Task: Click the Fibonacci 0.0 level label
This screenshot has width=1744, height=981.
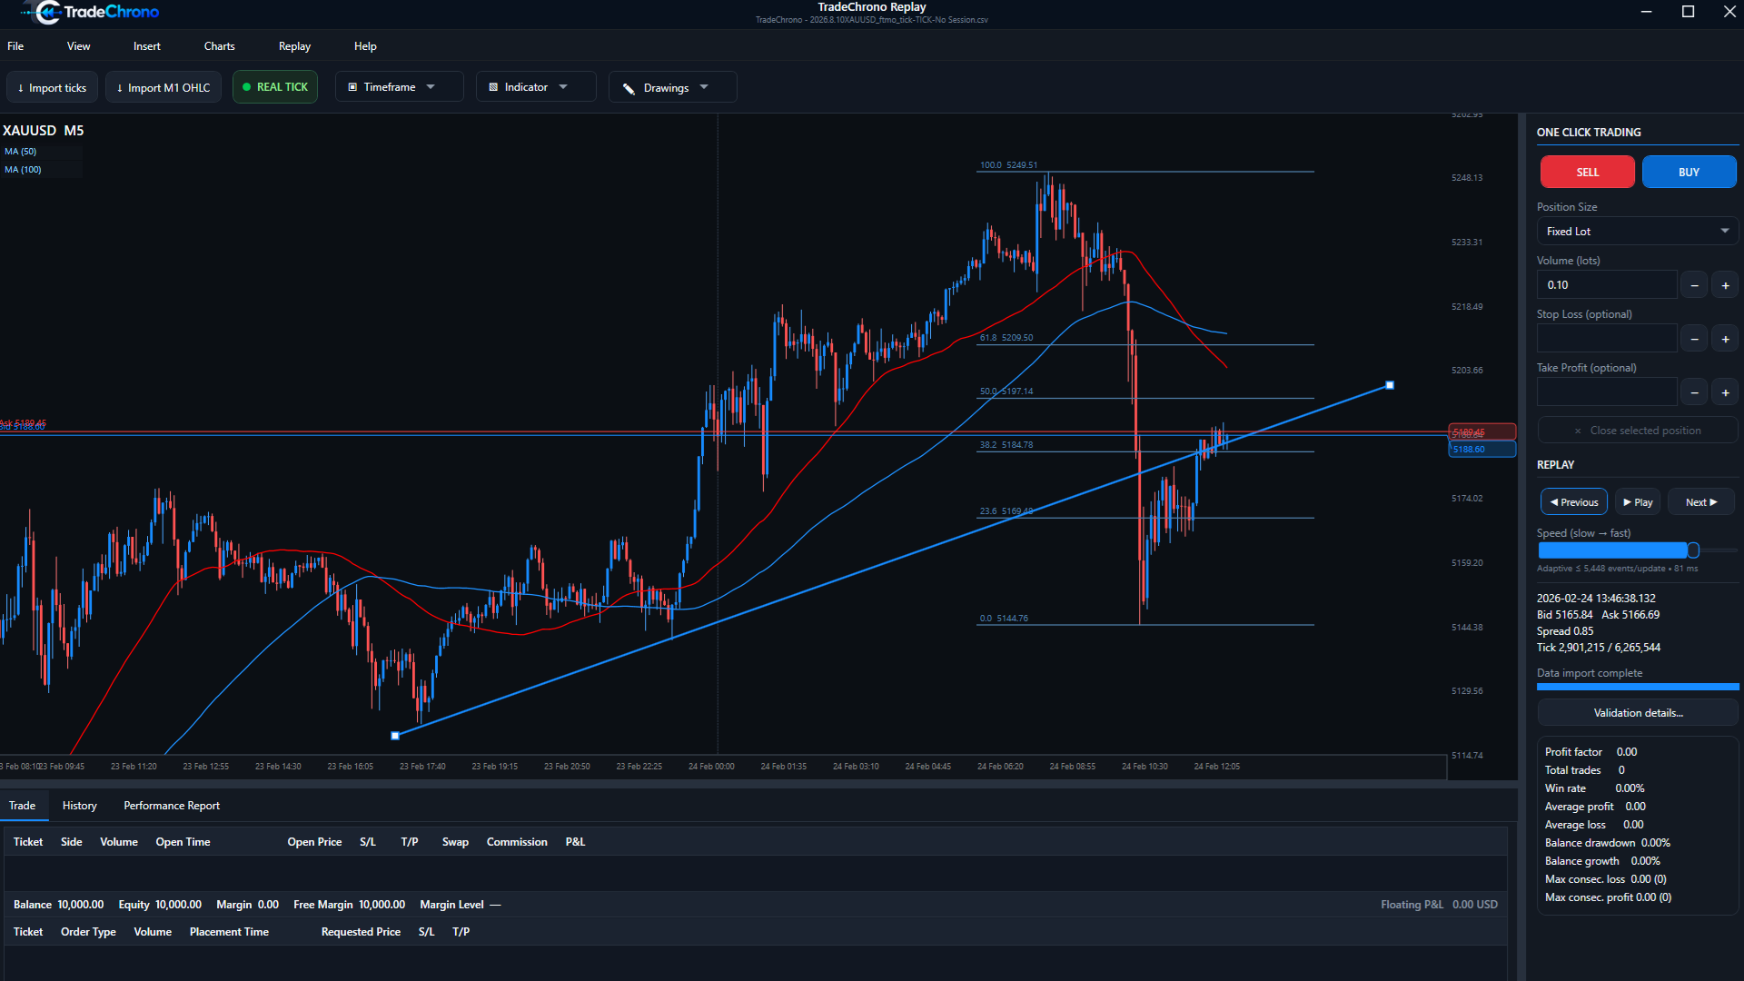Action: coord(1004,619)
